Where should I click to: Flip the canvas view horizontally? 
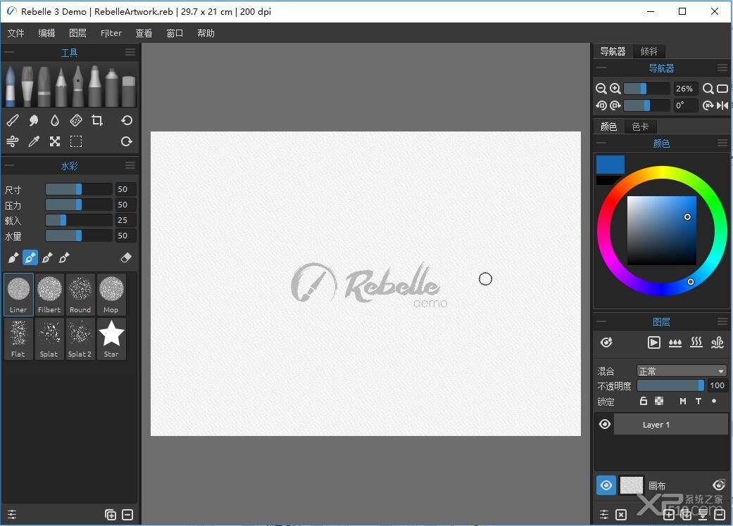722,105
